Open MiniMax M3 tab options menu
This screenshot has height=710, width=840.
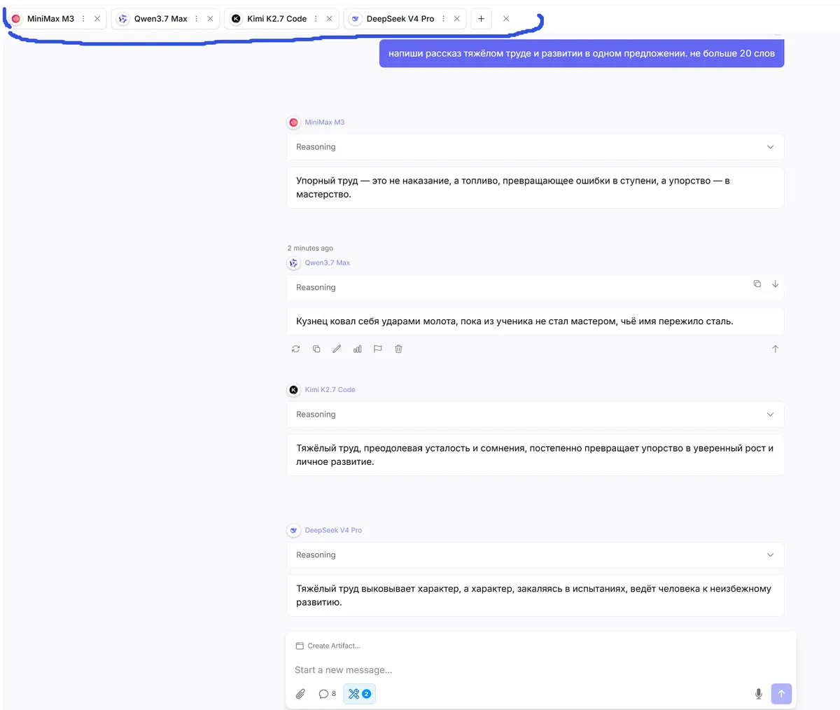[x=83, y=19]
